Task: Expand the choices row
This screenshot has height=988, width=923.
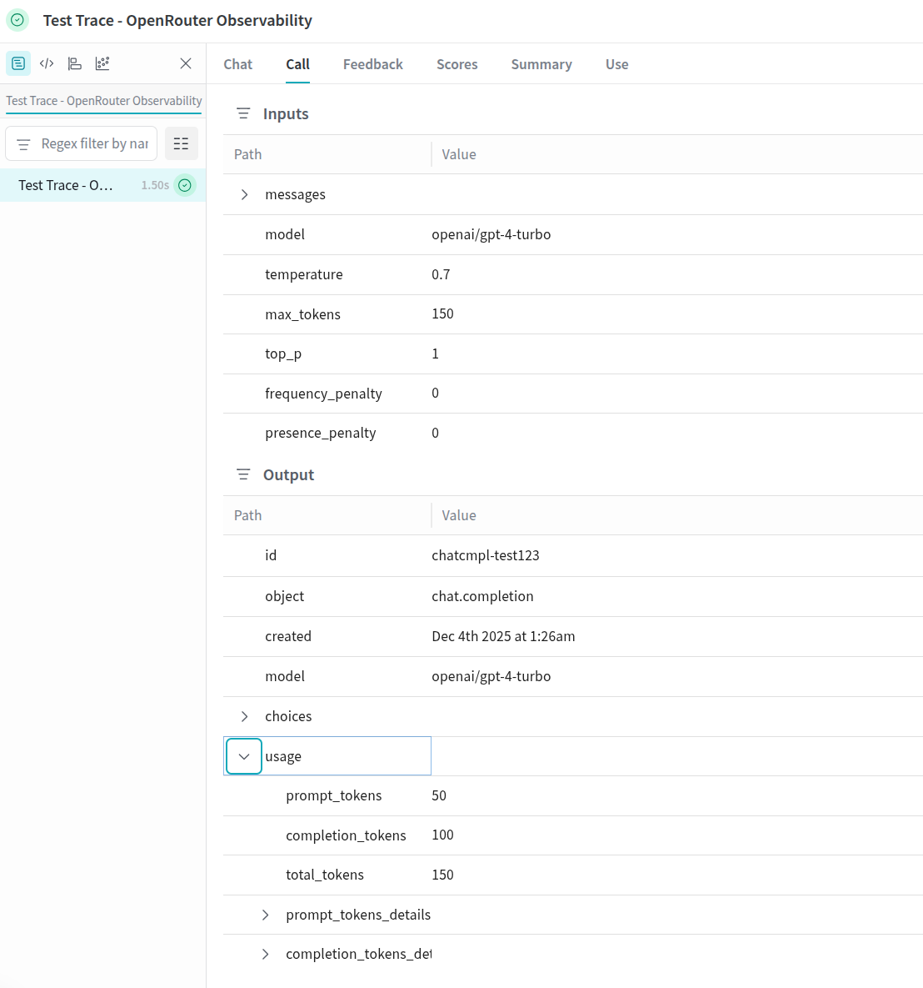Action: [244, 716]
